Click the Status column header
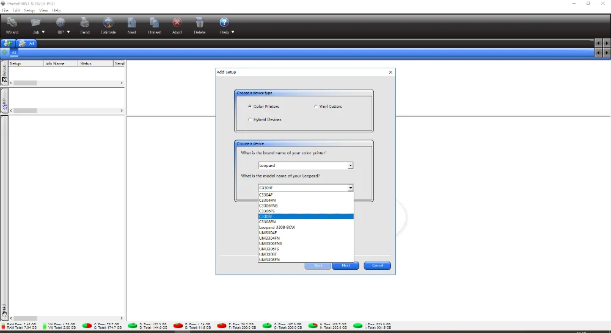Viewport: 611px width, 333px height. click(95, 63)
